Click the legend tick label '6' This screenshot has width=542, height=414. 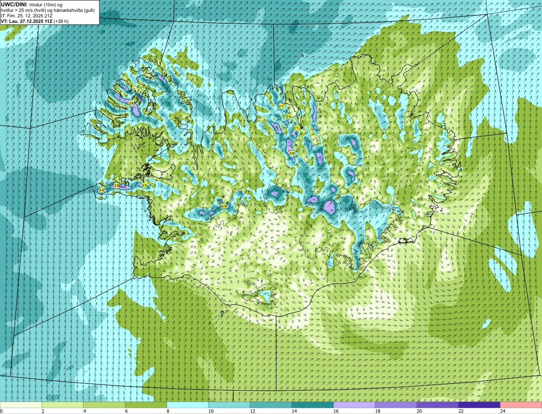[126, 411]
